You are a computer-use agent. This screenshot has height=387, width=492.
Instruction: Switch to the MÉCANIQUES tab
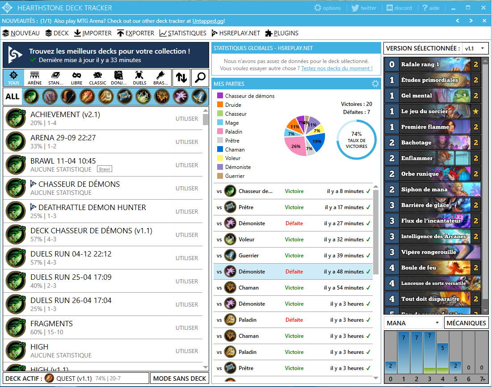[x=466, y=323]
